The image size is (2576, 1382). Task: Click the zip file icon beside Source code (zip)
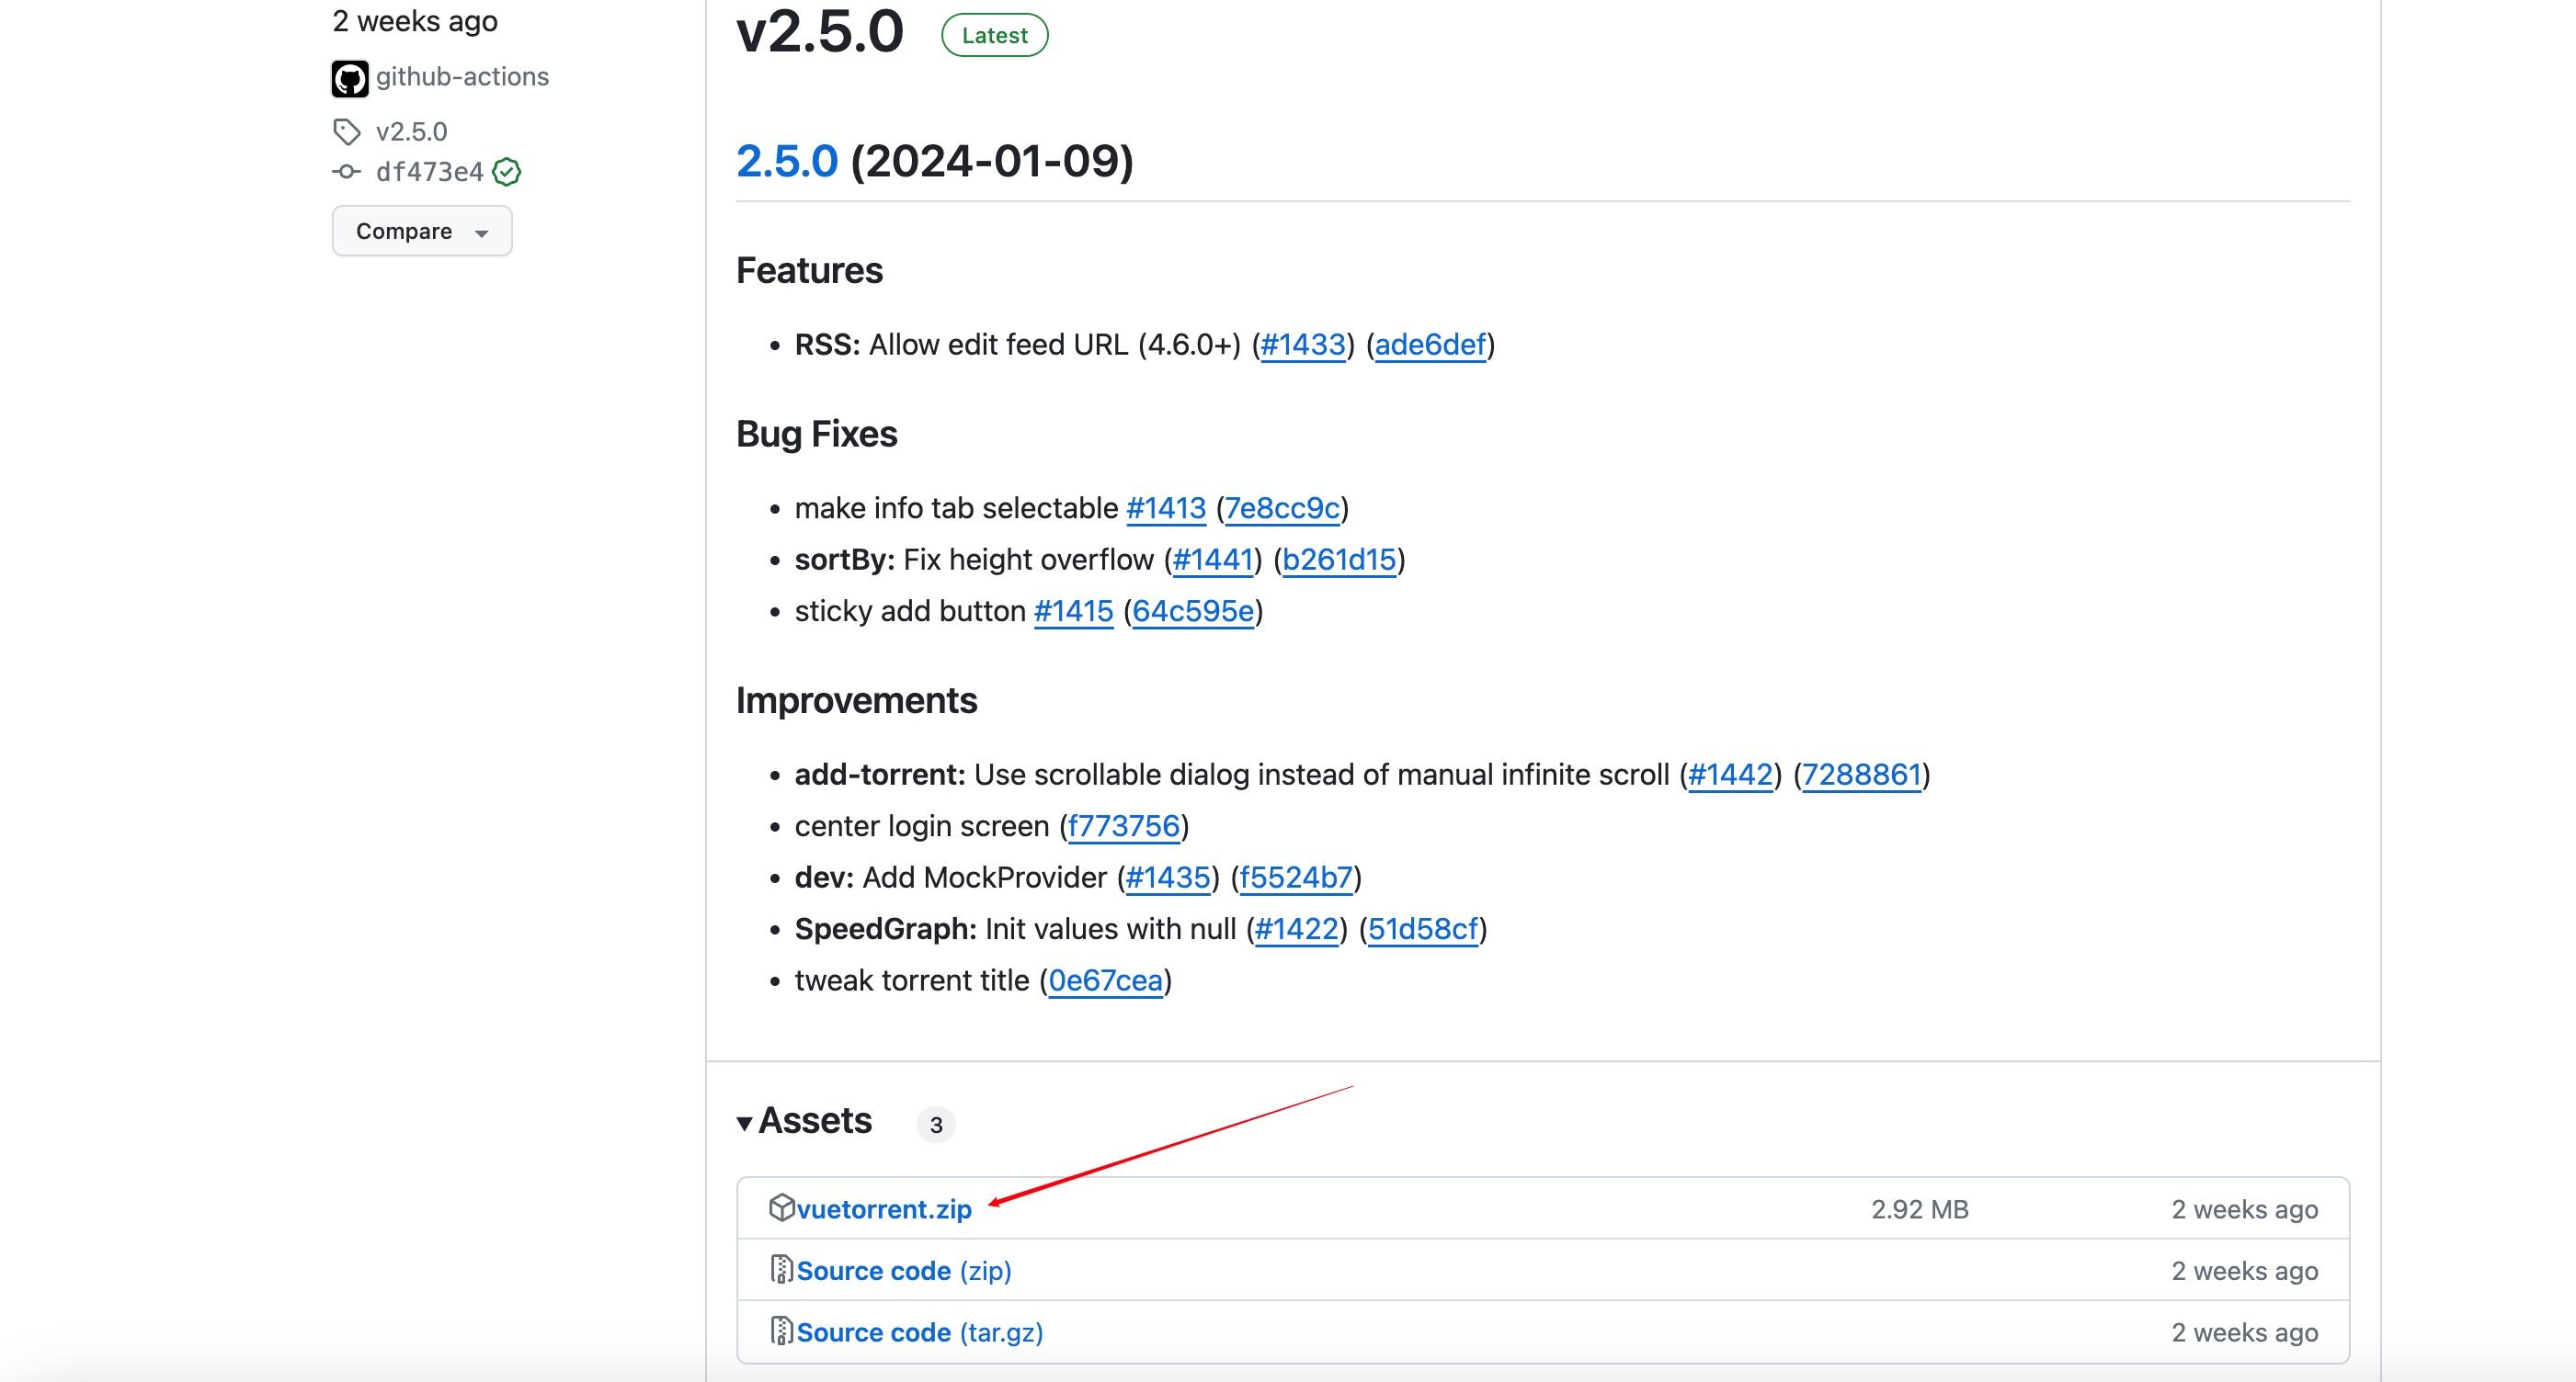click(781, 1269)
